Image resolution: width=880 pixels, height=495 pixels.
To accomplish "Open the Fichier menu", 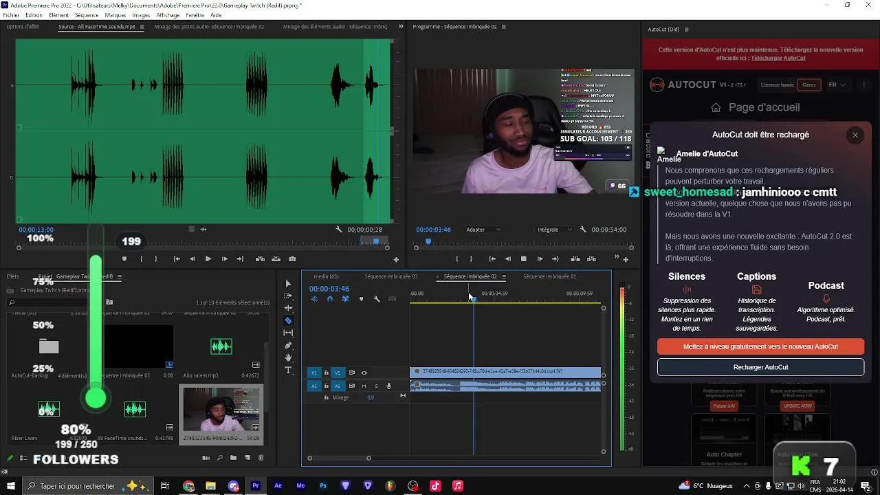I will (x=11, y=15).
